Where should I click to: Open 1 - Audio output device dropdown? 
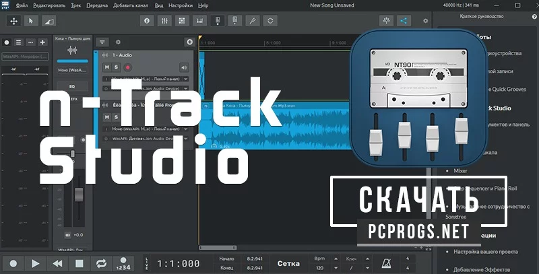pyautogui.click(x=186, y=89)
